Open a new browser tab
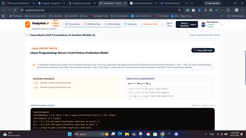The image size is (246, 138). pos(192,3)
